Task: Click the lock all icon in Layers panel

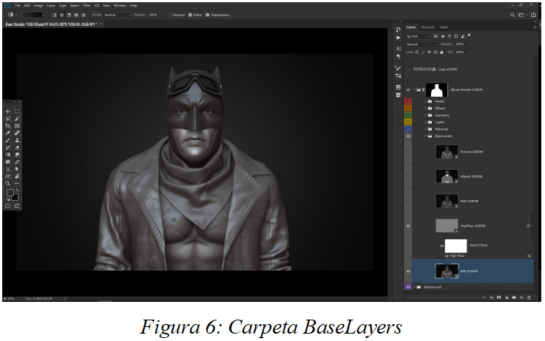Action: tap(442, 52)
